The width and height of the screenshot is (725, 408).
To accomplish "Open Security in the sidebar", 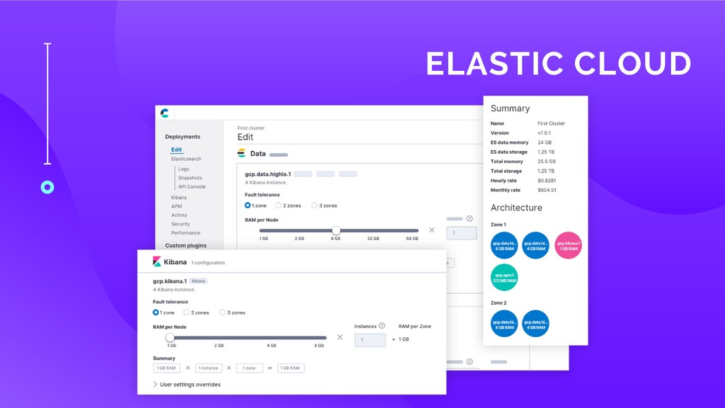I will [x=181, y=224].
